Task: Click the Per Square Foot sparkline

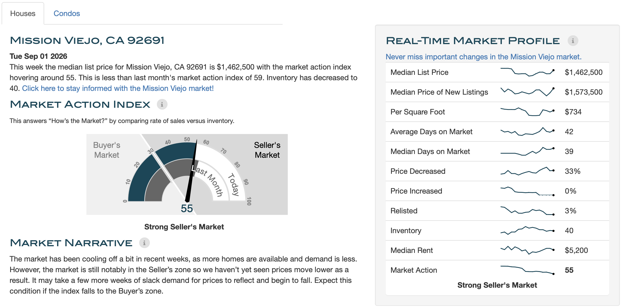Action: click(527, 112)
